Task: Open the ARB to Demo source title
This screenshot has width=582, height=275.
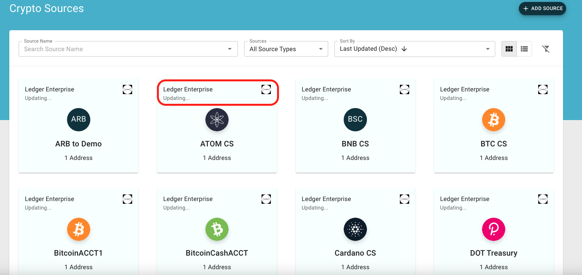Action: tap(79, 144)
